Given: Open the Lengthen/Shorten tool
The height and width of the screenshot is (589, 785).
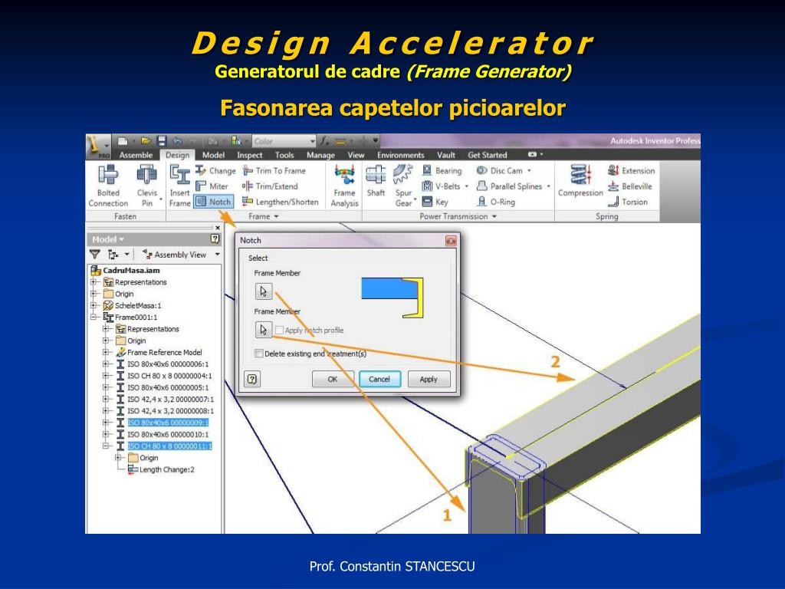Looking at the screenshot, I should (x=281, y=202).
